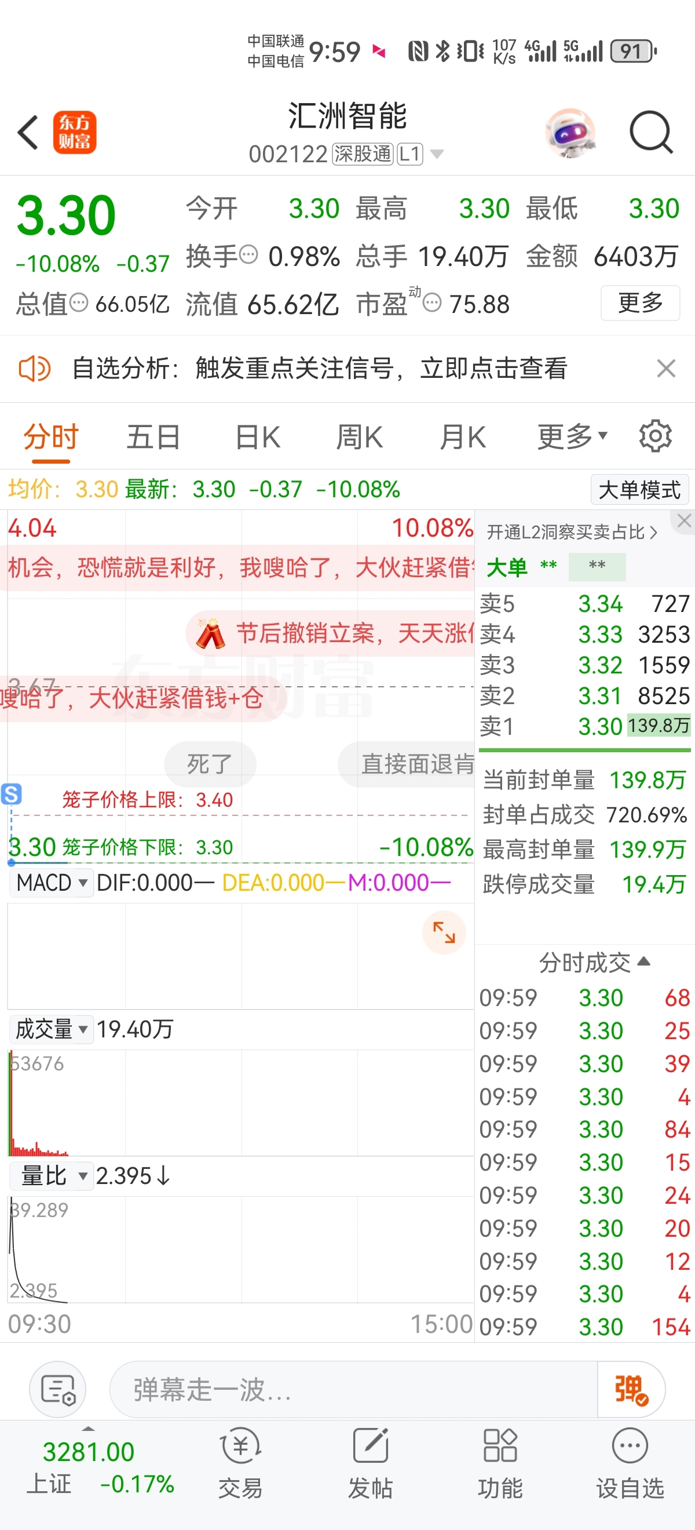Viewport: 695px width, 1530px height.
Task: Select the trade row with volume 68
Action: click(584, 998)
